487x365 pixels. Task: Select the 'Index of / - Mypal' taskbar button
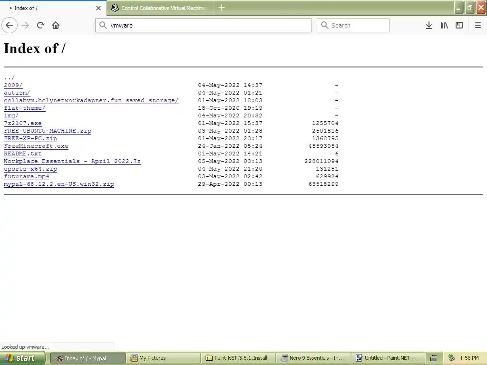coord(88,358)
